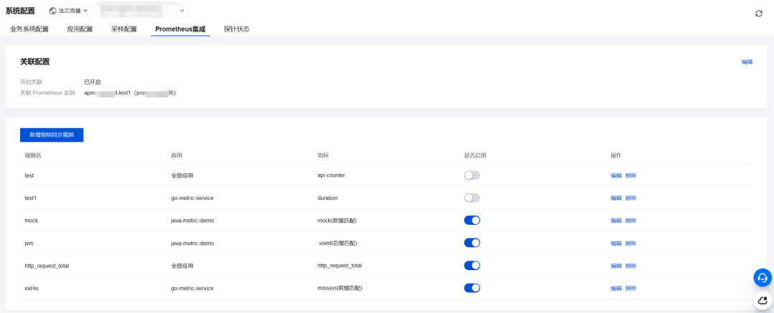Enable the toggle for rule test1
This screenshot has height=313, width=774.
pyautogui.click(x=472, y=198)
